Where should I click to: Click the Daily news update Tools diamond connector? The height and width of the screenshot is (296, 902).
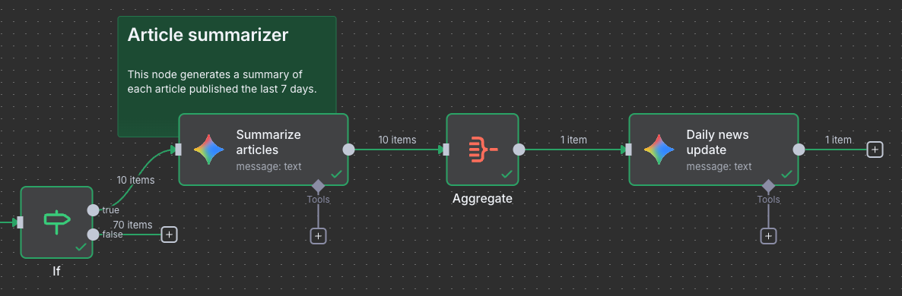(769, 186)
